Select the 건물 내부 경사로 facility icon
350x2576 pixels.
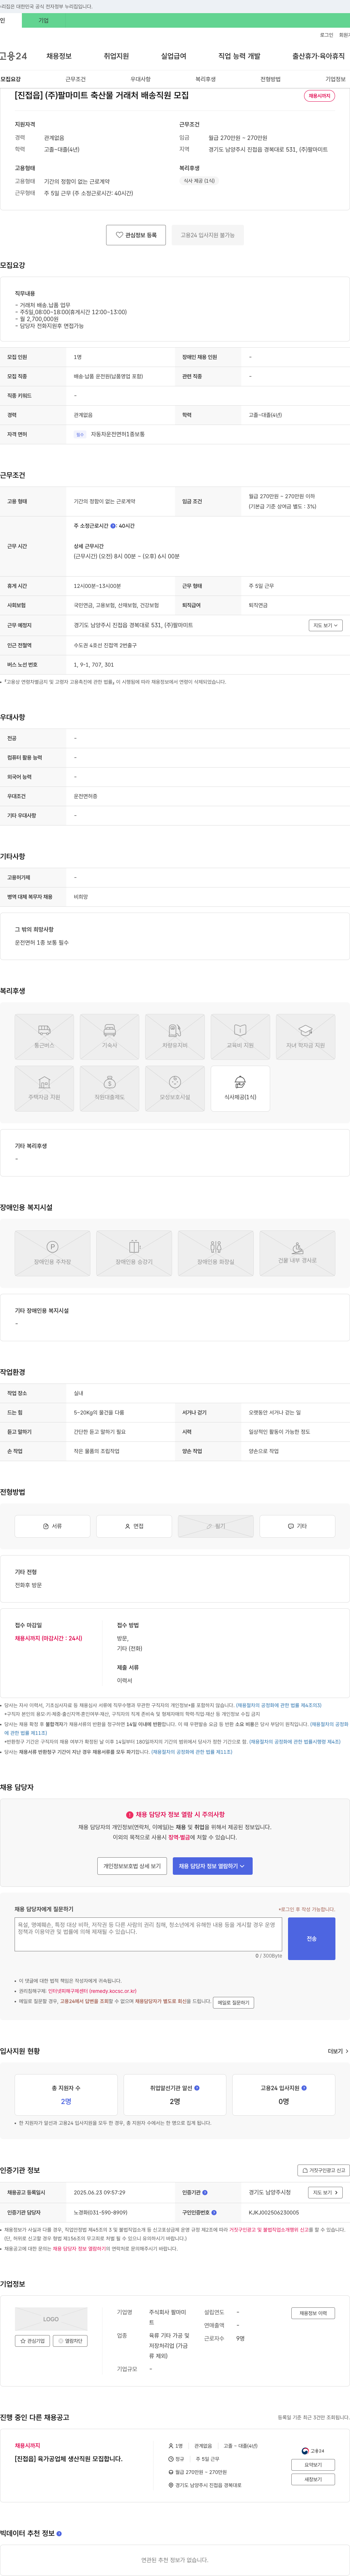point(297,1253)
